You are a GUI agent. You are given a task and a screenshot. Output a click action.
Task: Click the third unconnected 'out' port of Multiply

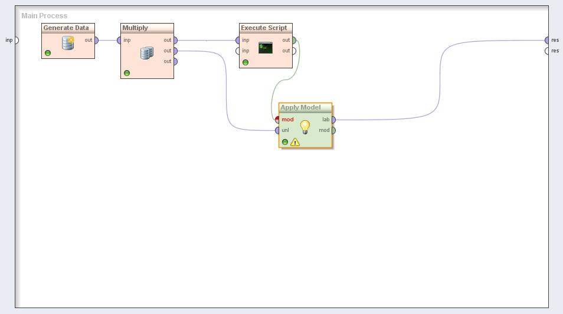coord(175,61)
